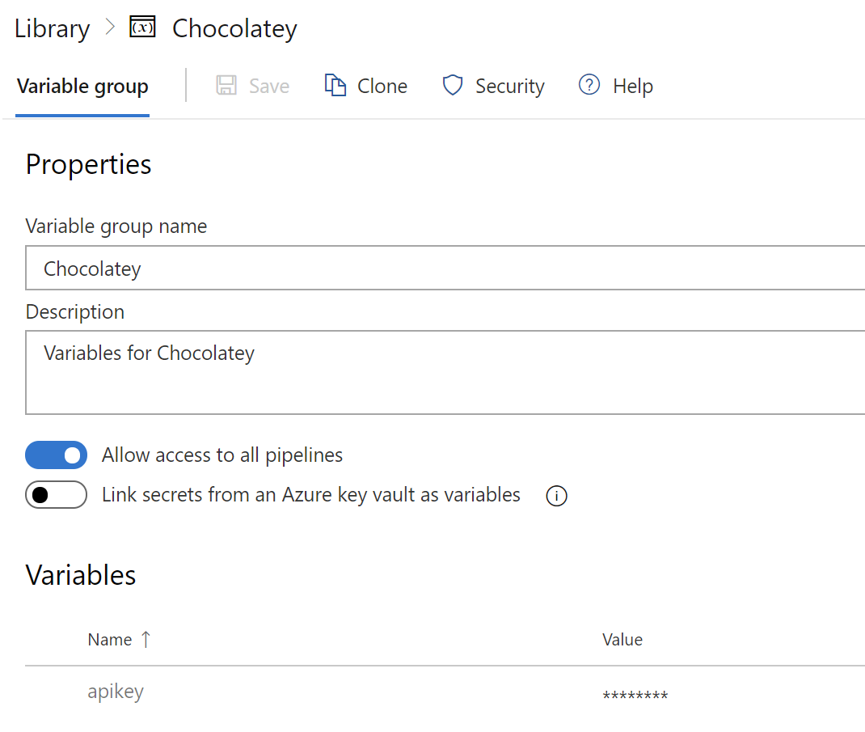Select the apikey variable name
Image resolution: width=865 pixels, height=732 pixels.
(116, 692)
